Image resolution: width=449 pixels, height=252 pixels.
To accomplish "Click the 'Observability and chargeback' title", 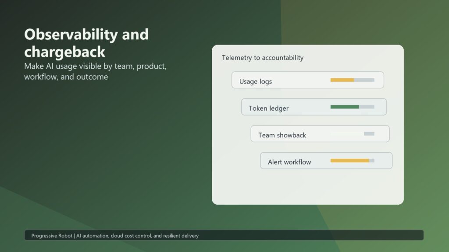I will pos(86,43).
